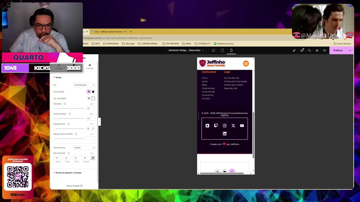This screenshot has width=360, height=202.
Task: Switch to tablet responsive view
Action: pos(222,50)
